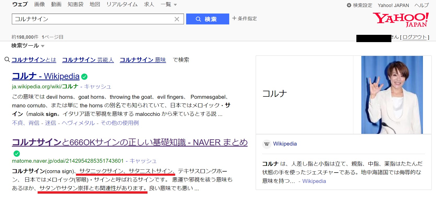Jump to 不貞、背信 section link
This screenshot has height=203, width=436.
tap(26, 123)
